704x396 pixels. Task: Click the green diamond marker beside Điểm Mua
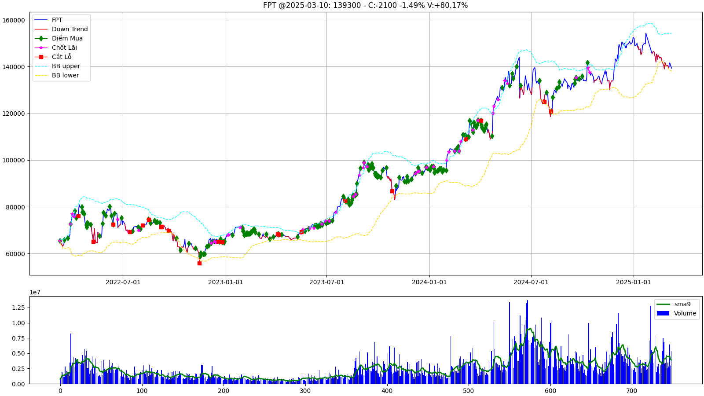(41, 38)
